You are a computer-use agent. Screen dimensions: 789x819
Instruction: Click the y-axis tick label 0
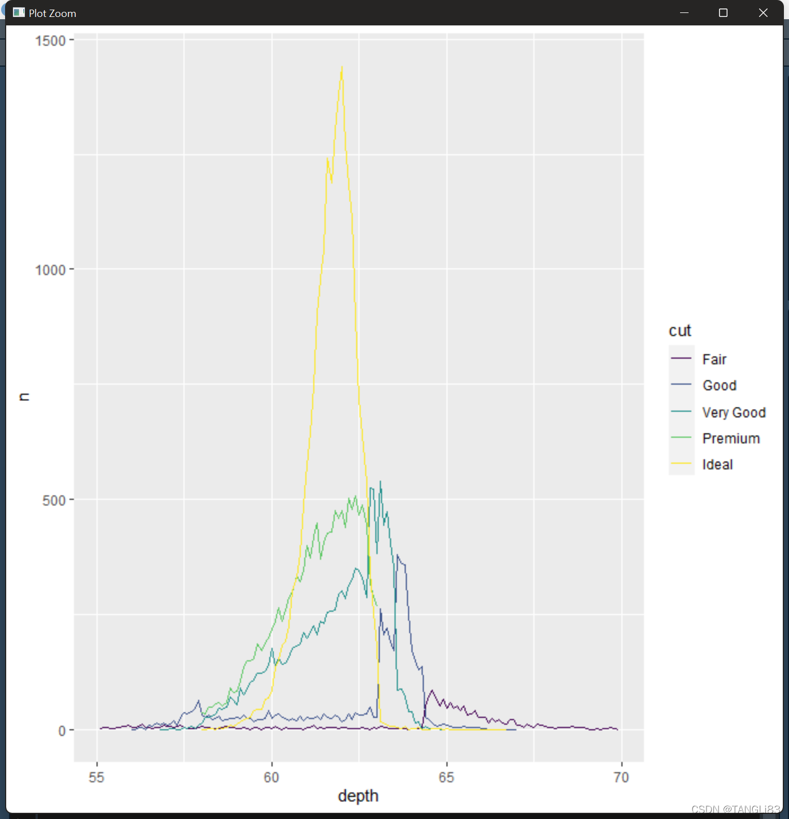tap(62, 731)
